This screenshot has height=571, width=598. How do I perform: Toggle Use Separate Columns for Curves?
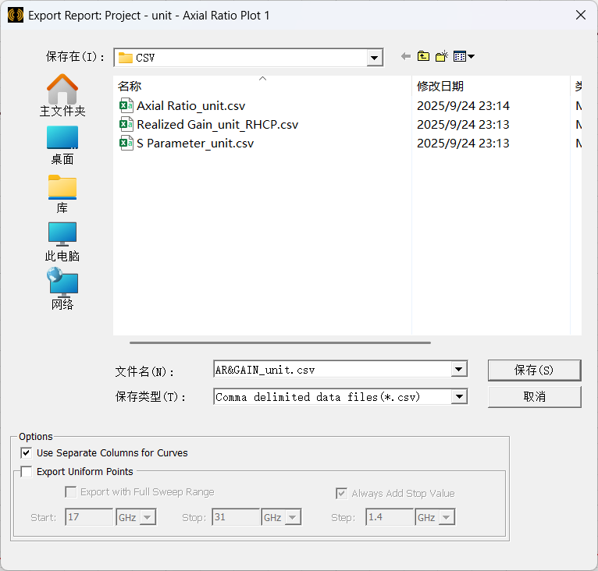click(x=27, y=452)
